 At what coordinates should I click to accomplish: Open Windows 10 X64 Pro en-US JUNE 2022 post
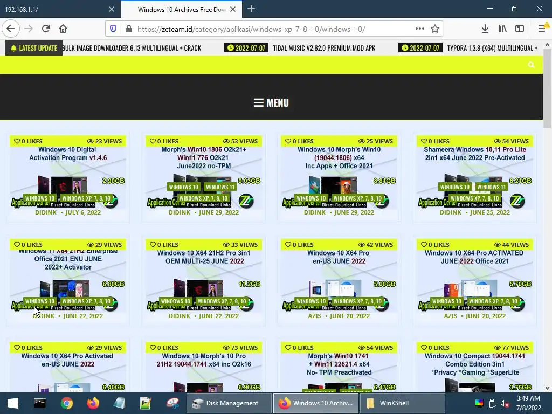(339, 257)
